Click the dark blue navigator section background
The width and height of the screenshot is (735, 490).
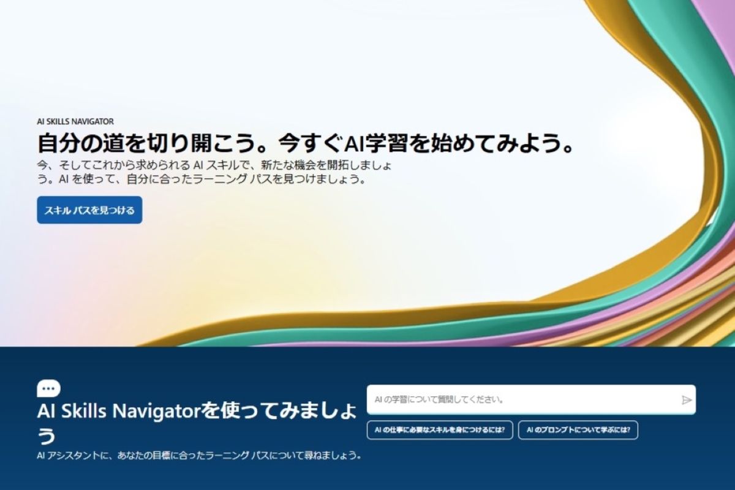click(367, 472)
